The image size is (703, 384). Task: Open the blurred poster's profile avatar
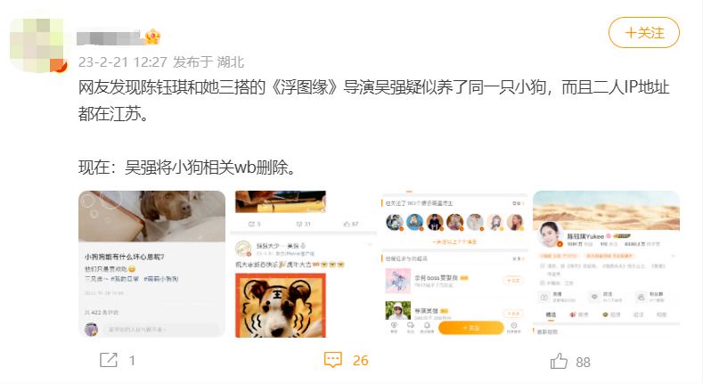coord(38,45)
